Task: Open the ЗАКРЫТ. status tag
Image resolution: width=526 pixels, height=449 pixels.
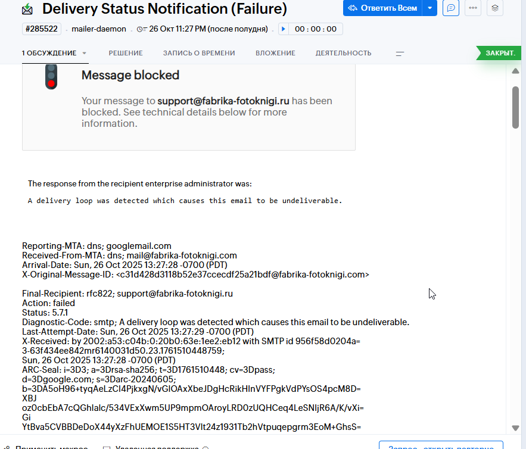Action: 499,53
